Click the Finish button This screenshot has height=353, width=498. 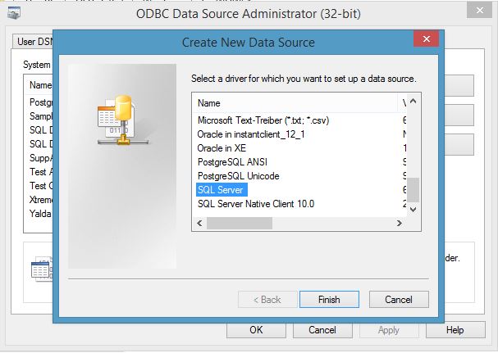pyautogui.click(x=329, y=300)
